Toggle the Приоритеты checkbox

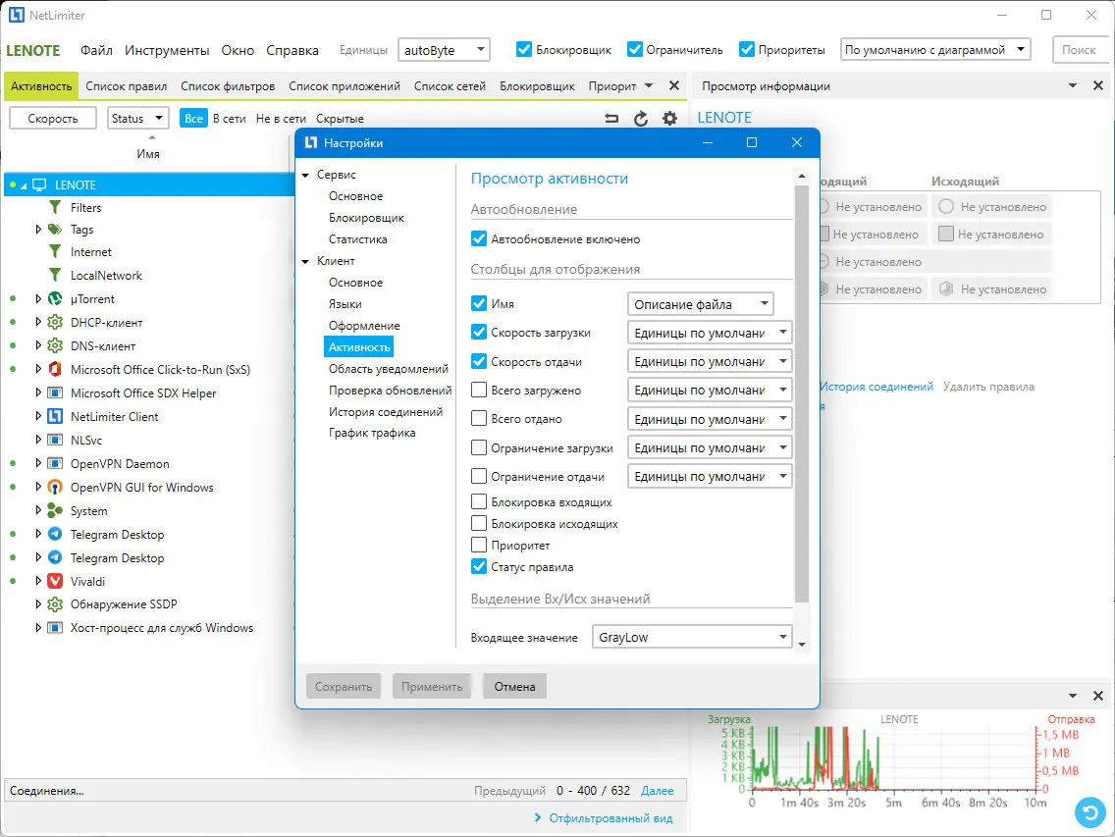747,49
